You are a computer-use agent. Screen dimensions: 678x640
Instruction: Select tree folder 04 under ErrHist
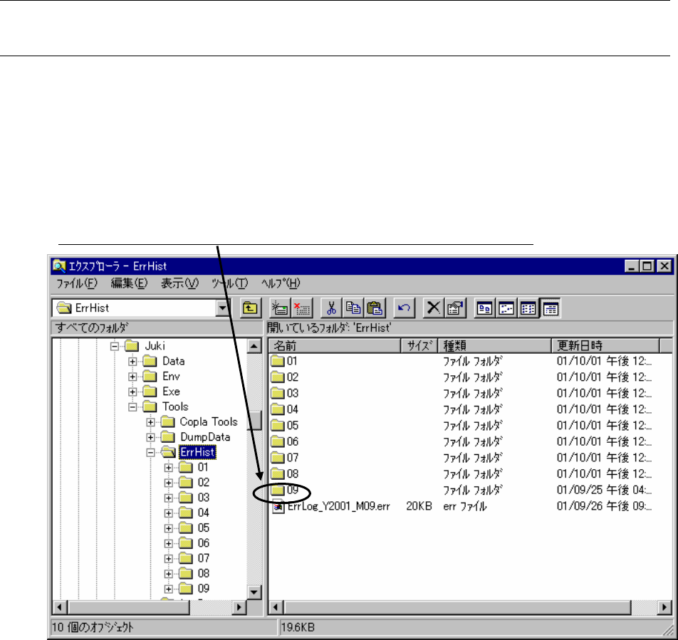194,513
